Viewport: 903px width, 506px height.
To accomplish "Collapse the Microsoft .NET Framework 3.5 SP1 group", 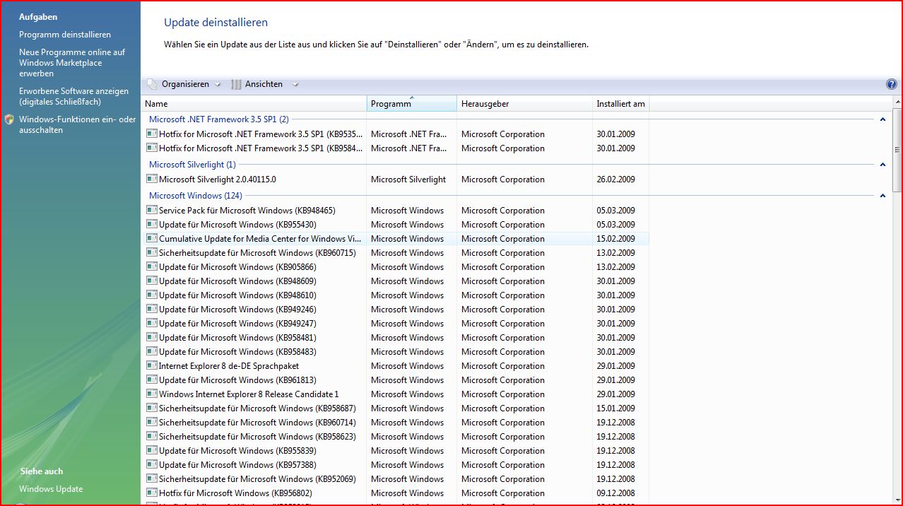I will [x=883, y=119].
